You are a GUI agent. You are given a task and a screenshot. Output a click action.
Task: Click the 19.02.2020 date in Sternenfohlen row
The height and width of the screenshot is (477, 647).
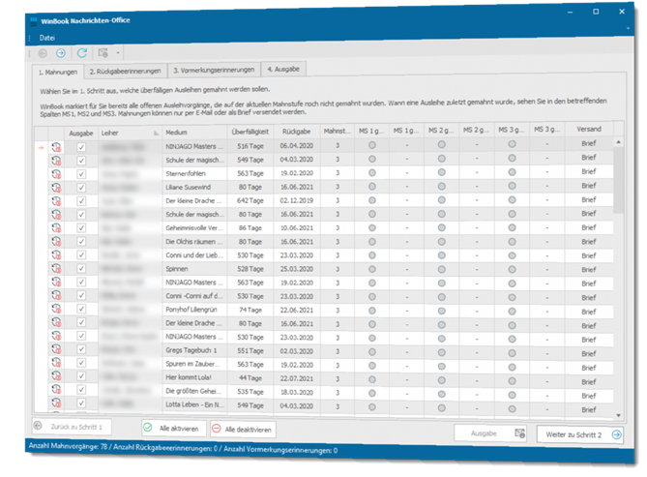(x=297, y=173)
